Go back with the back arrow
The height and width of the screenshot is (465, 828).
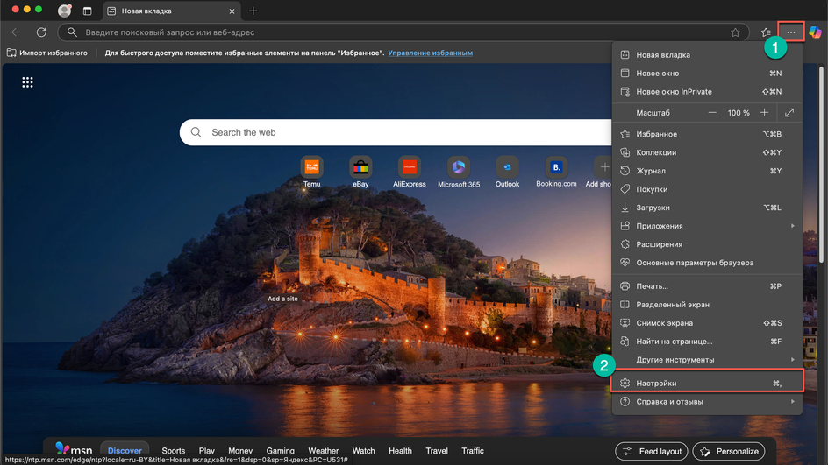[x=16, y=32]
